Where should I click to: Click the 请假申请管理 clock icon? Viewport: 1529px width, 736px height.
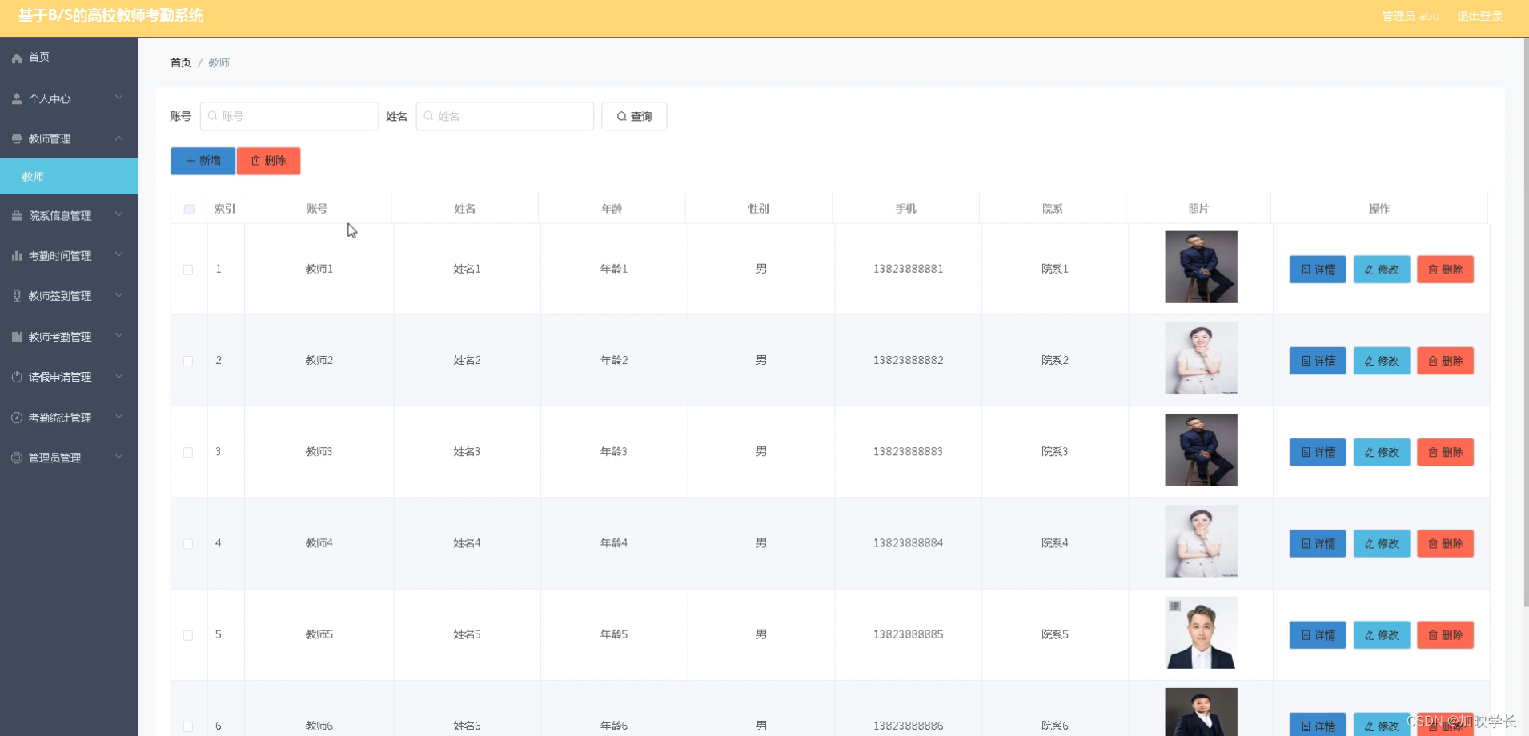(16, 376)
